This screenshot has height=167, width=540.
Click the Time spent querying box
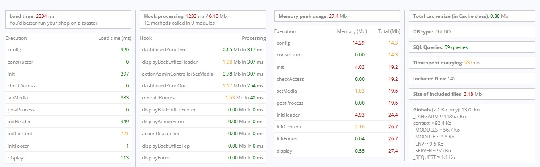pos(472,63)
